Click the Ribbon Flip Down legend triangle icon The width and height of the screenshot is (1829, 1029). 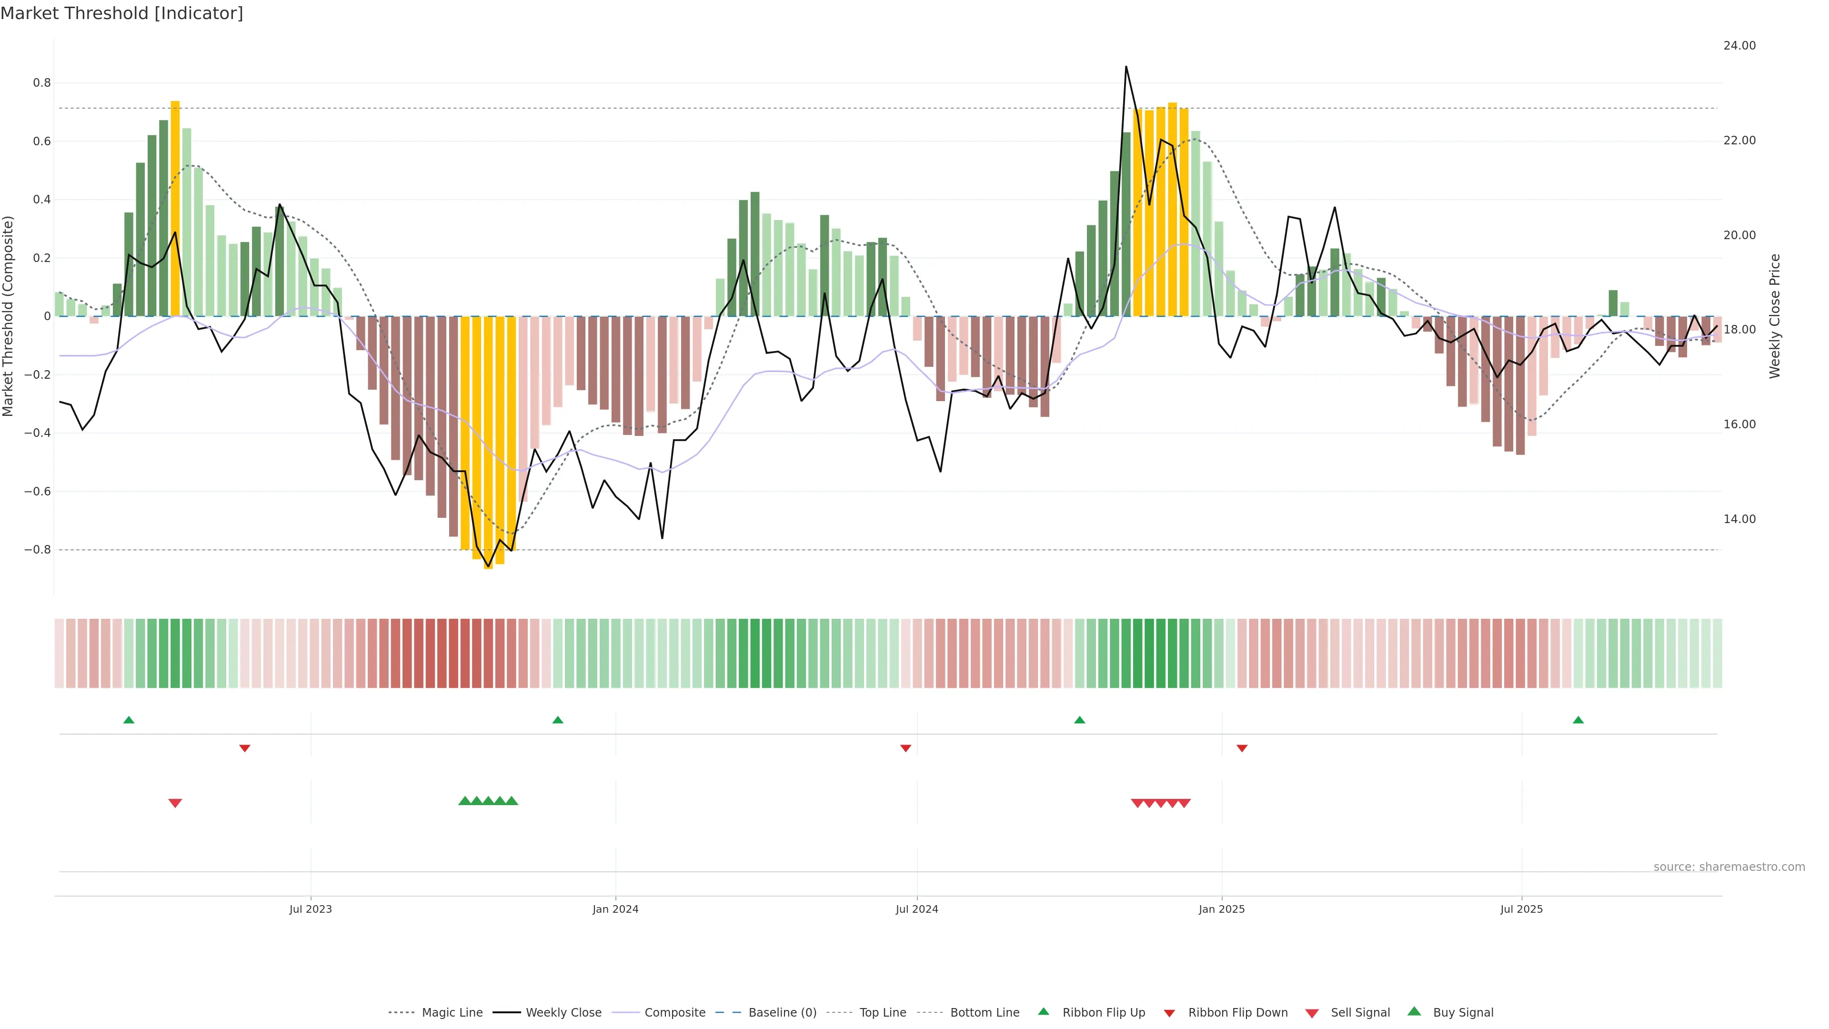coord(1169,1013)
